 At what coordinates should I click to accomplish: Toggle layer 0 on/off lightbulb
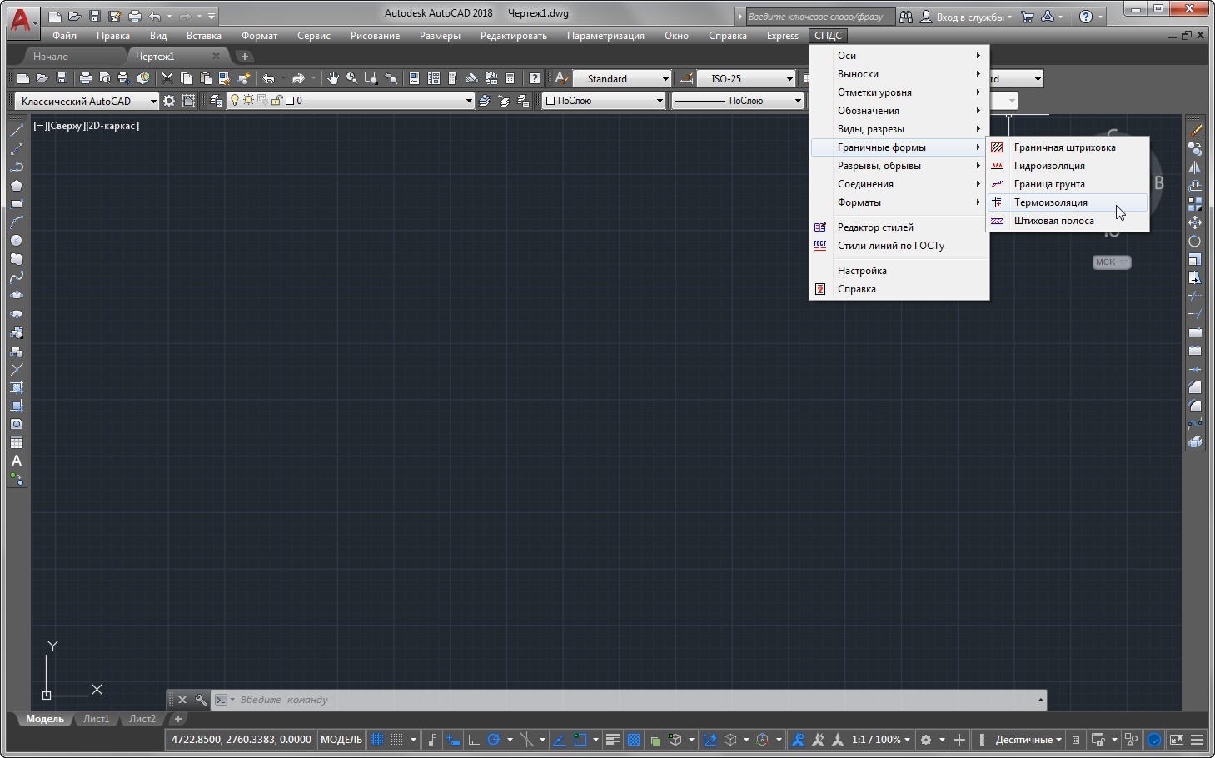click(x=235, y=101)
